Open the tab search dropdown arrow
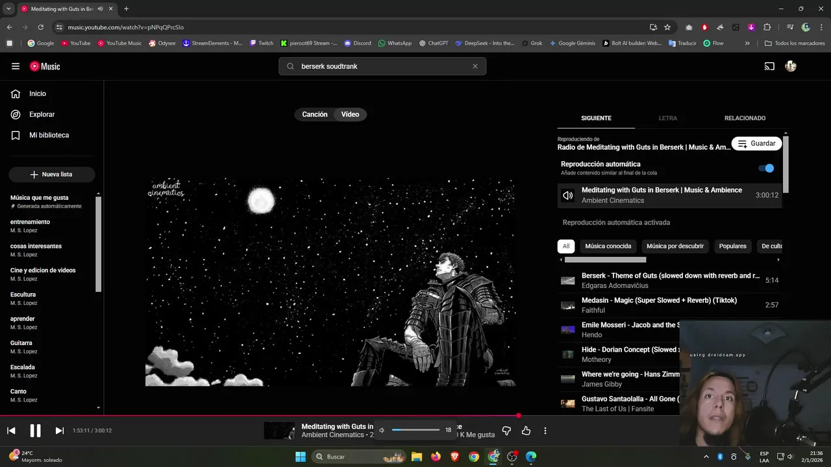This screenshot has width=831, height=467. click(x=8, y=9)
